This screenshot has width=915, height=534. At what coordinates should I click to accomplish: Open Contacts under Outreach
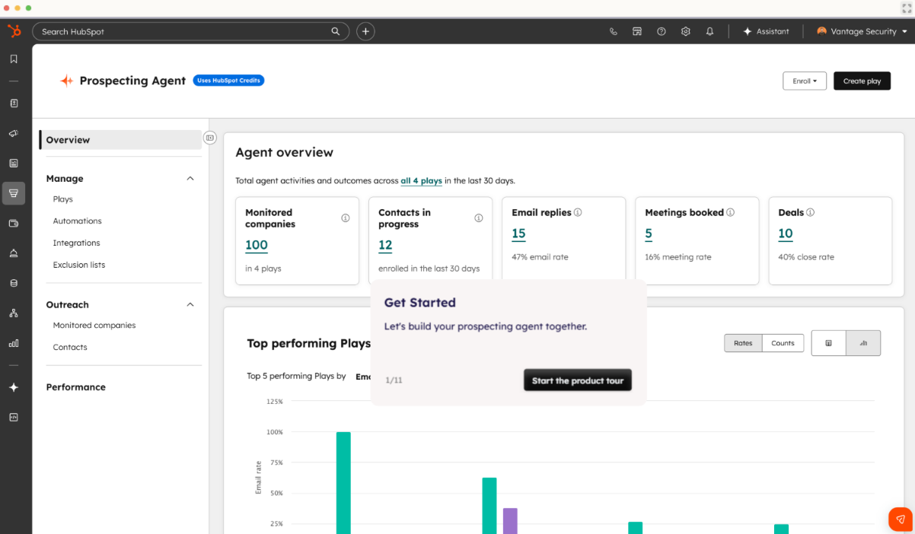coord(70,348)
